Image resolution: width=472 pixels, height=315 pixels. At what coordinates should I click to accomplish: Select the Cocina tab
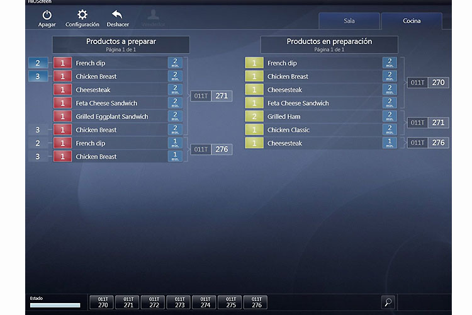(412, 21)
